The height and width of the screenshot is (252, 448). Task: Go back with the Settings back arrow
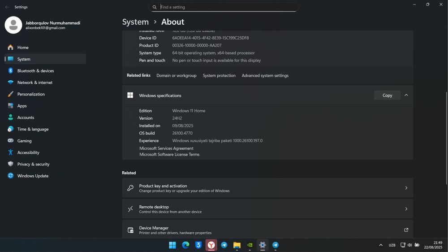coord(7,7)
